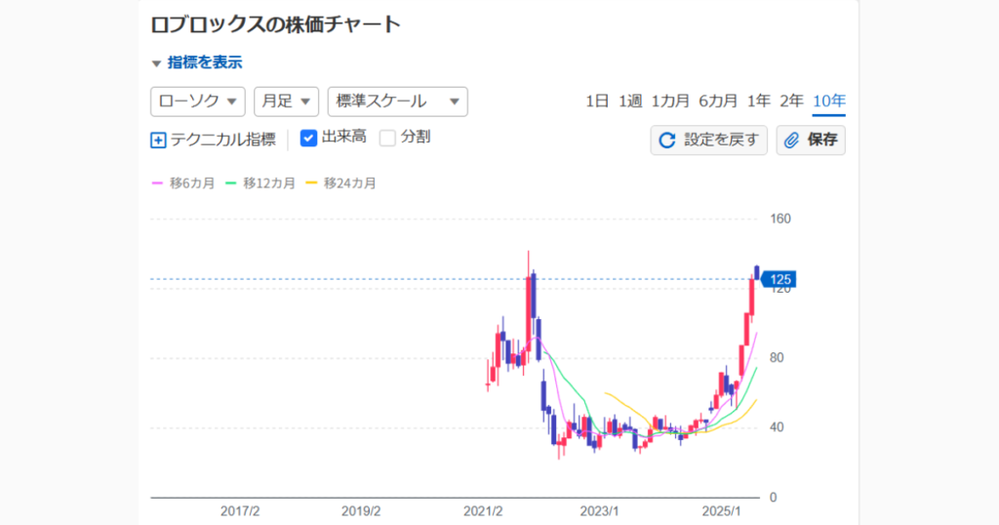999x525 pixels.
Task: Open the 月足 interval dropdown
Action: [x=286, y=101]
